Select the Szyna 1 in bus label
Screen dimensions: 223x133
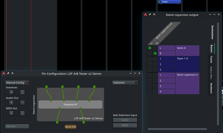pos(187,64)
